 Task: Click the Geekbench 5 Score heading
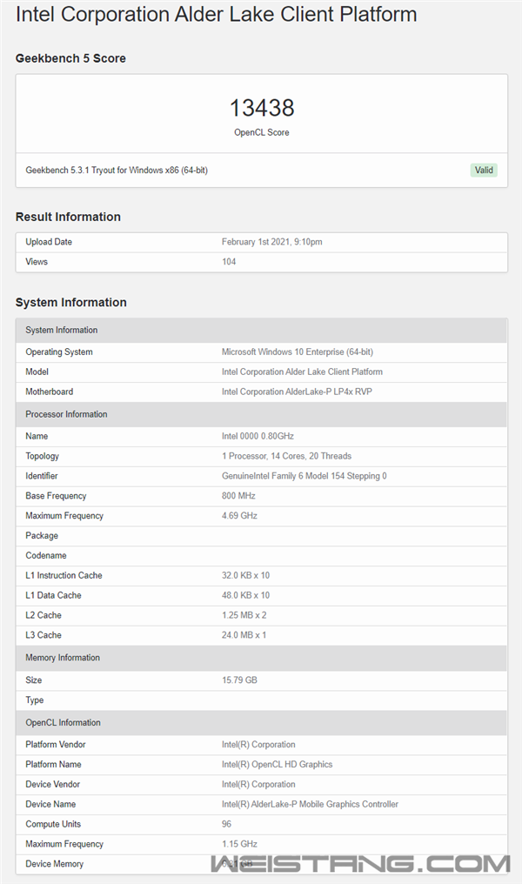70,58
